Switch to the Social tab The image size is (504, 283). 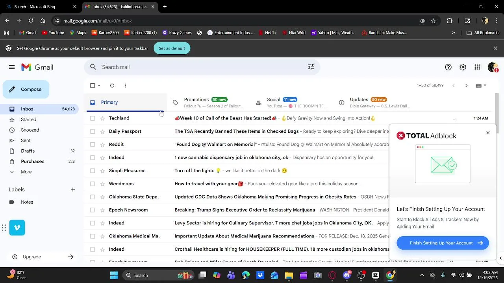[x=291, y=102]
